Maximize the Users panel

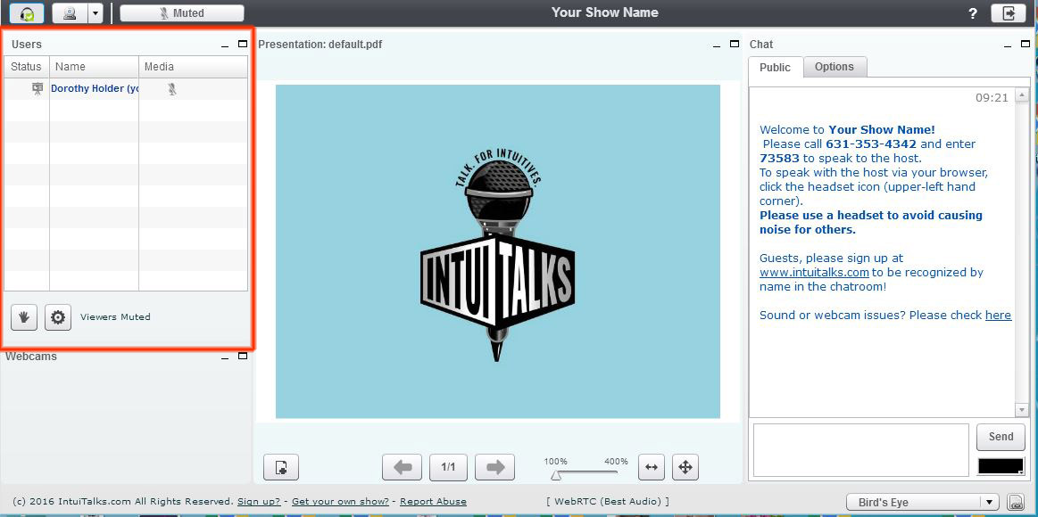pyautogui.click(x=242, y=45)
